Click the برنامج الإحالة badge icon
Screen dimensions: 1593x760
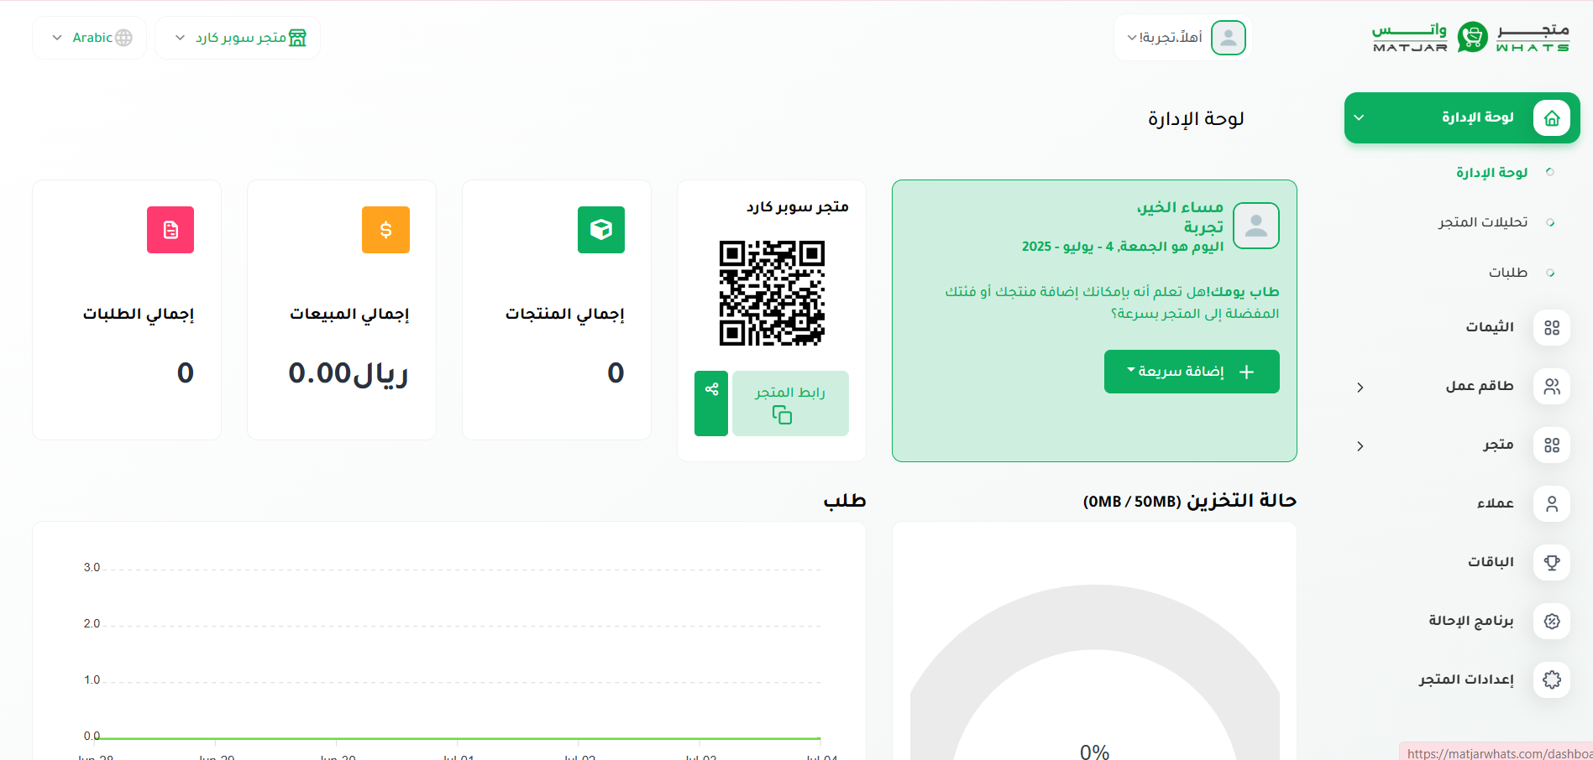1551,621
